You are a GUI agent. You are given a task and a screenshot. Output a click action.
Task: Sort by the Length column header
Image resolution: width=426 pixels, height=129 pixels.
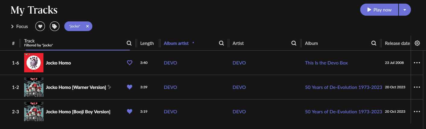(147, 43)
